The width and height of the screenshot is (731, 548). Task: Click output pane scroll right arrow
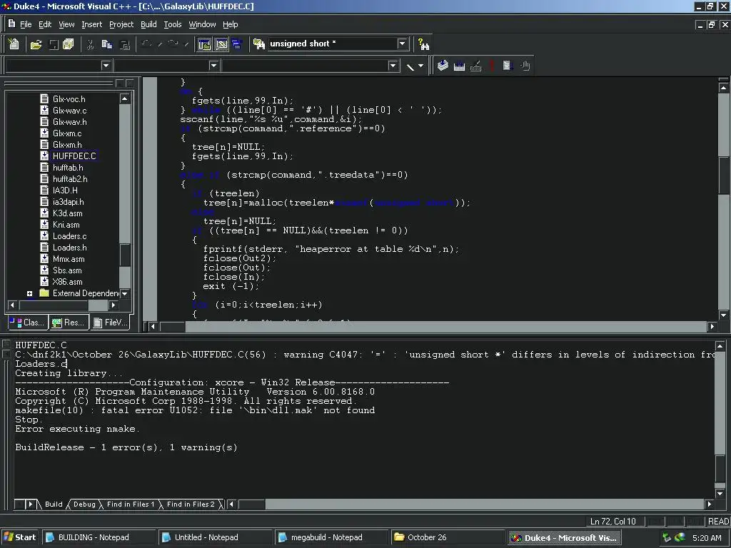(709, 504)
